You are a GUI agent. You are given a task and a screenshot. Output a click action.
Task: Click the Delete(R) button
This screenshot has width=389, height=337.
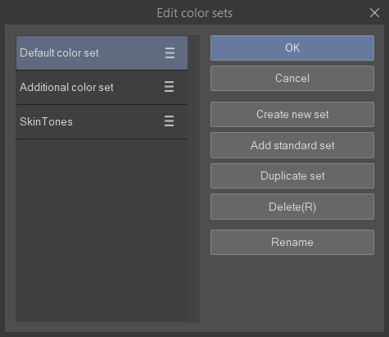point(292,207)
